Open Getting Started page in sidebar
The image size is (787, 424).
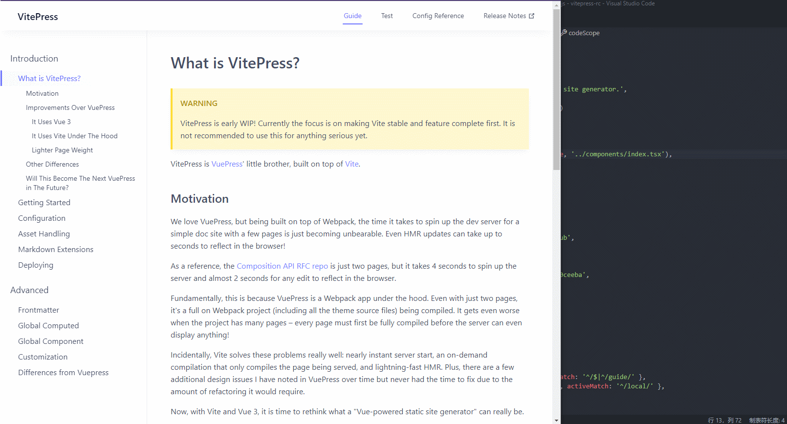(44, 202)
